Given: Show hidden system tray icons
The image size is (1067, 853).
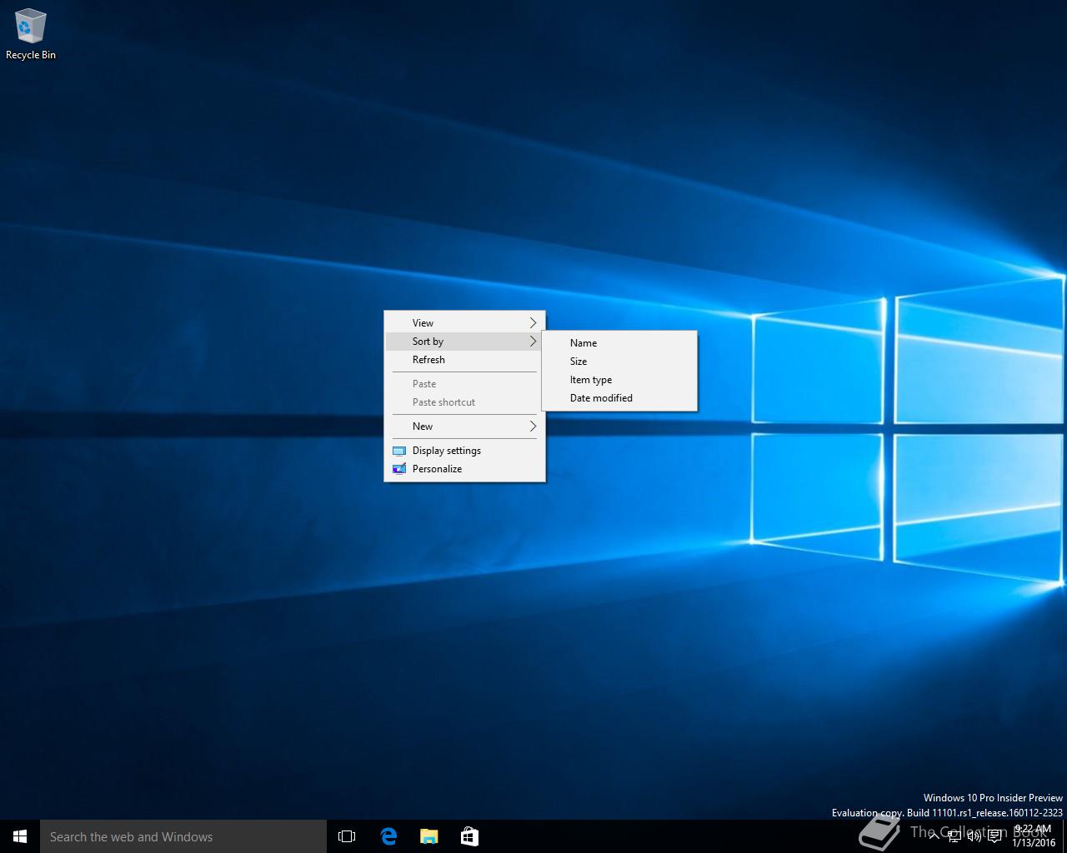Looking at the screenshot, I should pyautogui.click(x=934, y=836).
